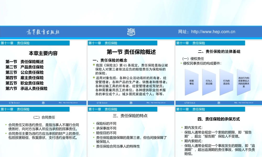262x157 pixels.
Task: Select the 第十一章 责任保险 header on slide 1
Action: coord(16,43)
